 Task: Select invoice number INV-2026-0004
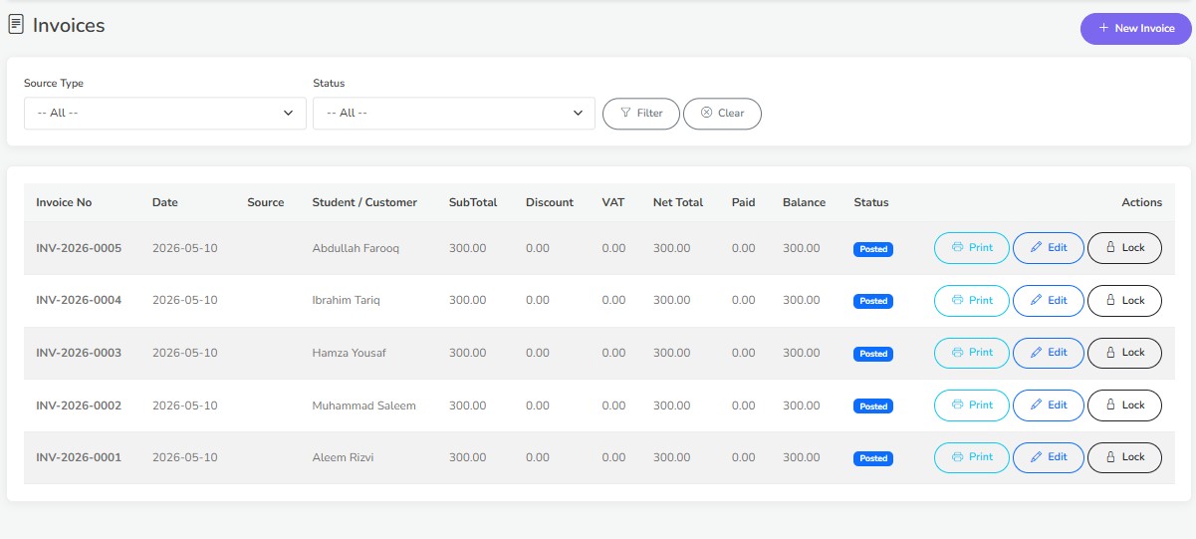coord(79,300)
